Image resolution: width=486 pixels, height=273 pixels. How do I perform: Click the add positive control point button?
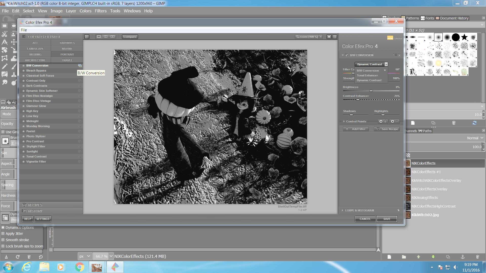point(383,122)
